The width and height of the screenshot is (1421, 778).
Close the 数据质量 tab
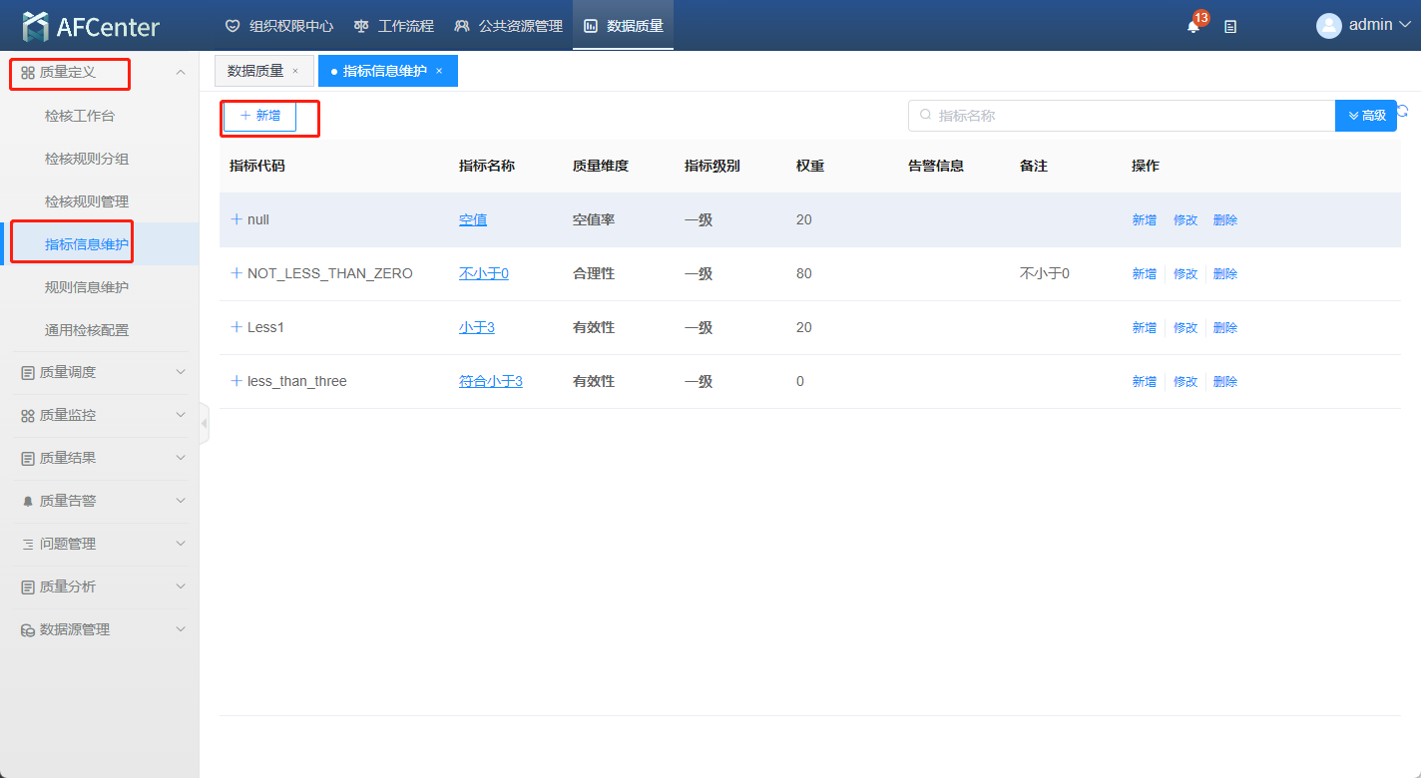(x=295, y=71)
